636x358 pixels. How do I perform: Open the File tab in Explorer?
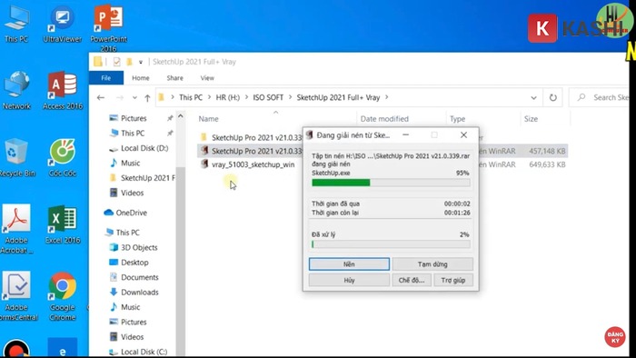click(x=106, y=78)
